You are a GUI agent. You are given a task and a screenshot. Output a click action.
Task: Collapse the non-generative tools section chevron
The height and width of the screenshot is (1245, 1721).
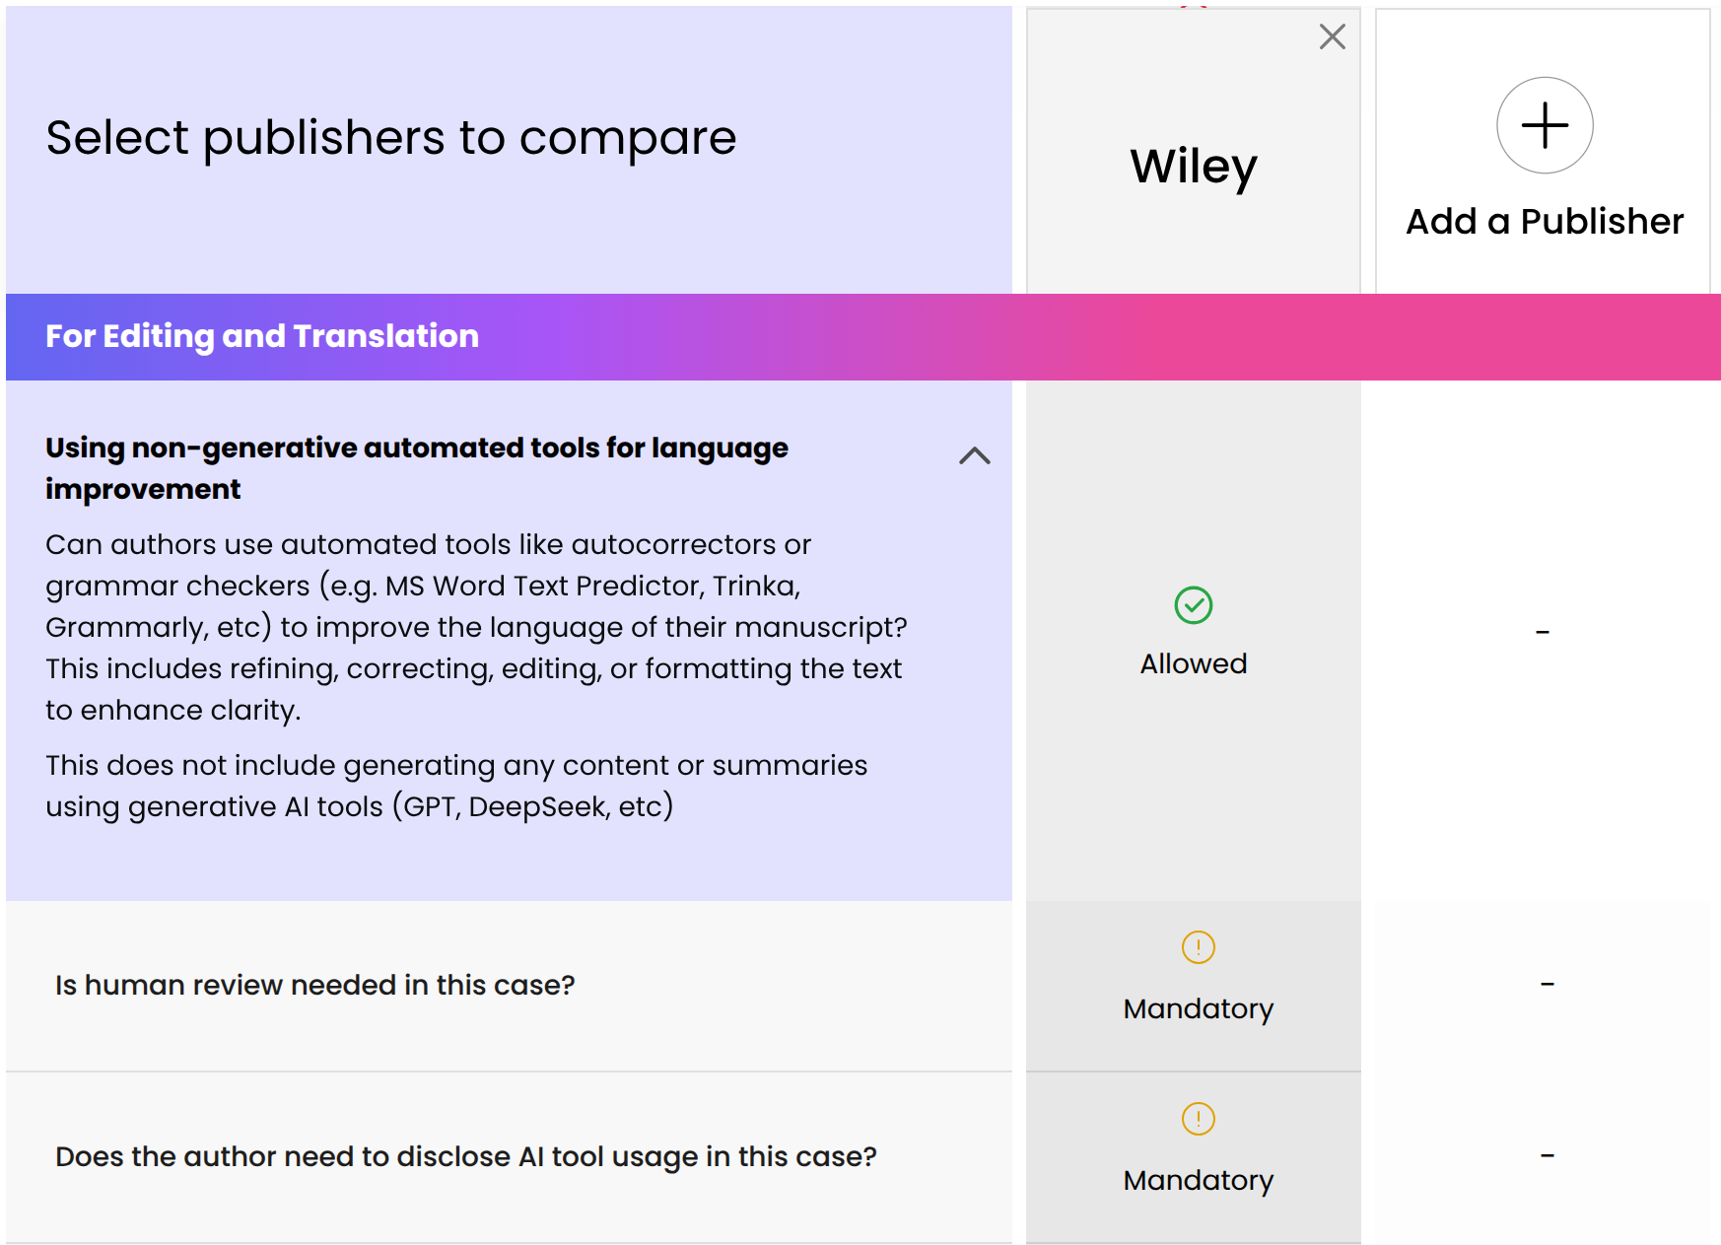point(974,455)
